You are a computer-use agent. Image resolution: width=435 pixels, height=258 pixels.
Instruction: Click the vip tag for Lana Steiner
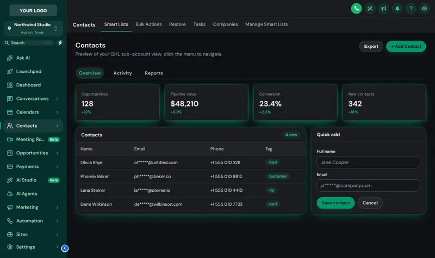pos(271,190)
